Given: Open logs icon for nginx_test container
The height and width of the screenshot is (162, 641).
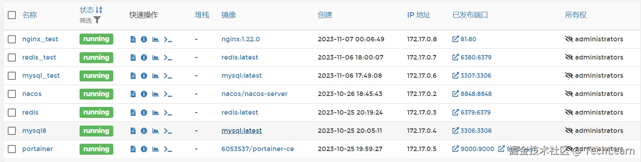Looking at the screenshot, I should click(133, 39).
